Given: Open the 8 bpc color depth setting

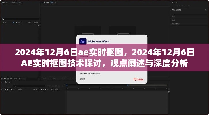Looking at the screenshot, I should point(15,79).
